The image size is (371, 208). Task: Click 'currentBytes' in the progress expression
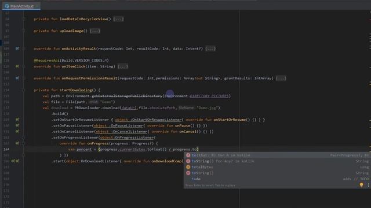pos(132,149)
